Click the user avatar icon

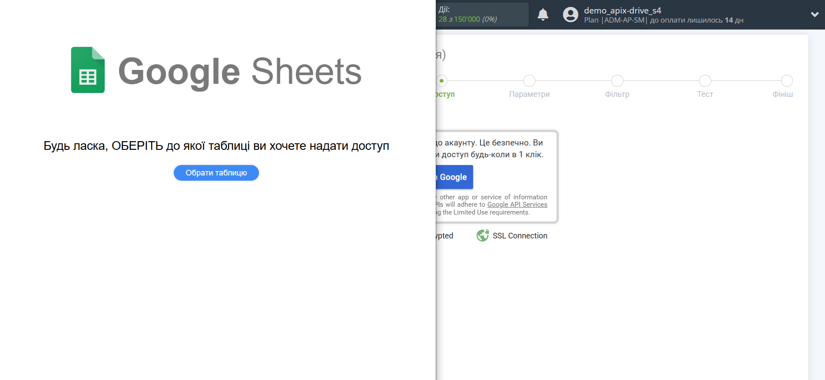point(570,15)
